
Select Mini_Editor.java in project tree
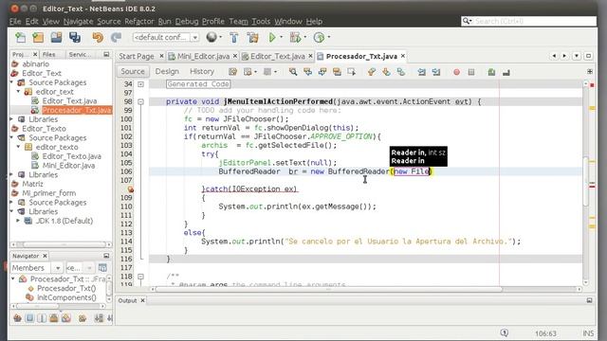click(x=68, y=166)
